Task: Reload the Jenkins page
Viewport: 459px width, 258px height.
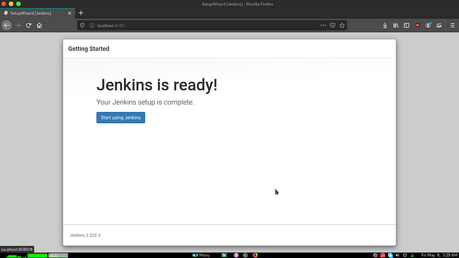Action: click(28, 26)
